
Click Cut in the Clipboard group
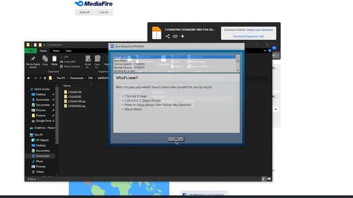64,57
